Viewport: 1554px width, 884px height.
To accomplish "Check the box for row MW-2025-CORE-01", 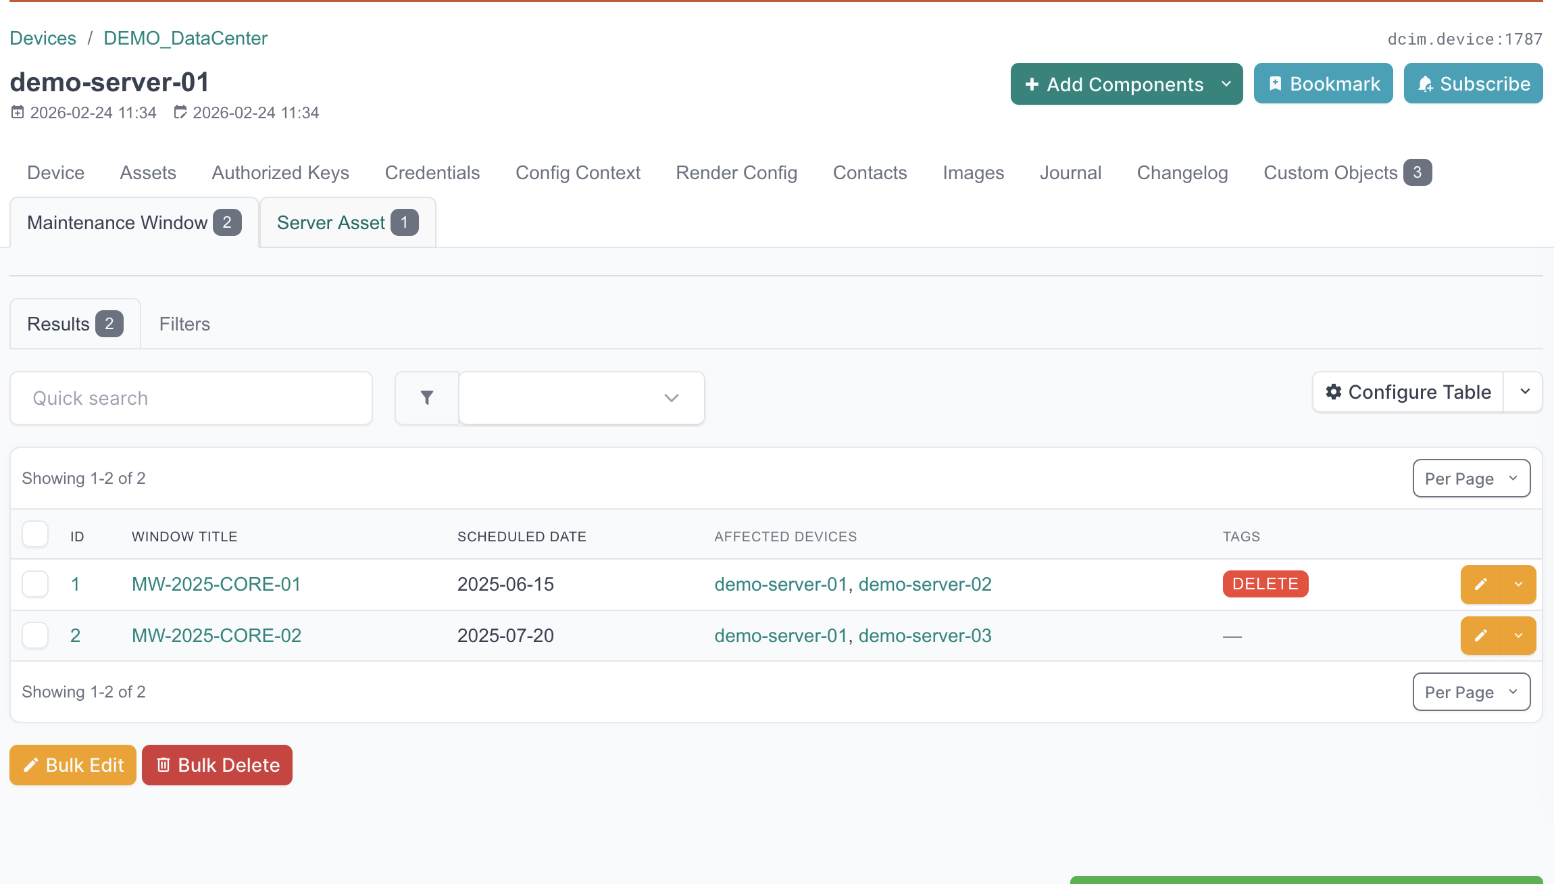I will pos(35,585).
